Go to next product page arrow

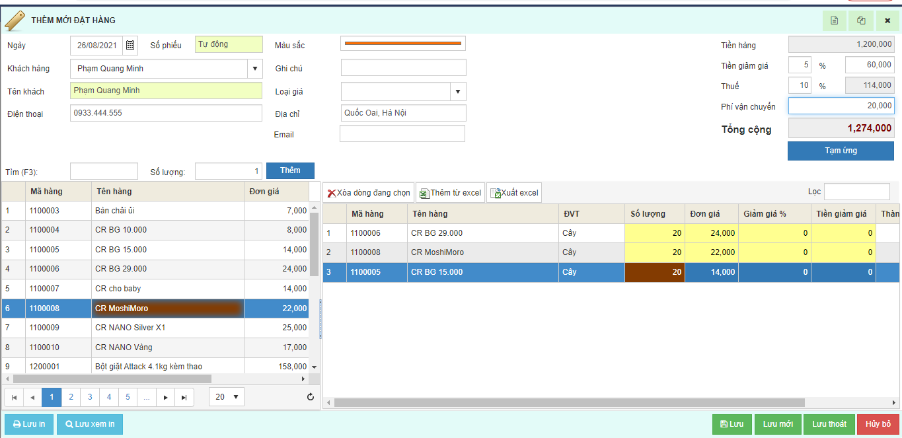click(166, 397)
